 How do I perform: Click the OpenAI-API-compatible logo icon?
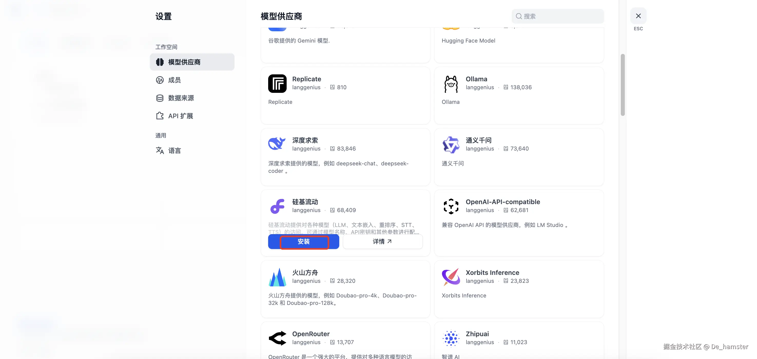(x=451, y=206)
